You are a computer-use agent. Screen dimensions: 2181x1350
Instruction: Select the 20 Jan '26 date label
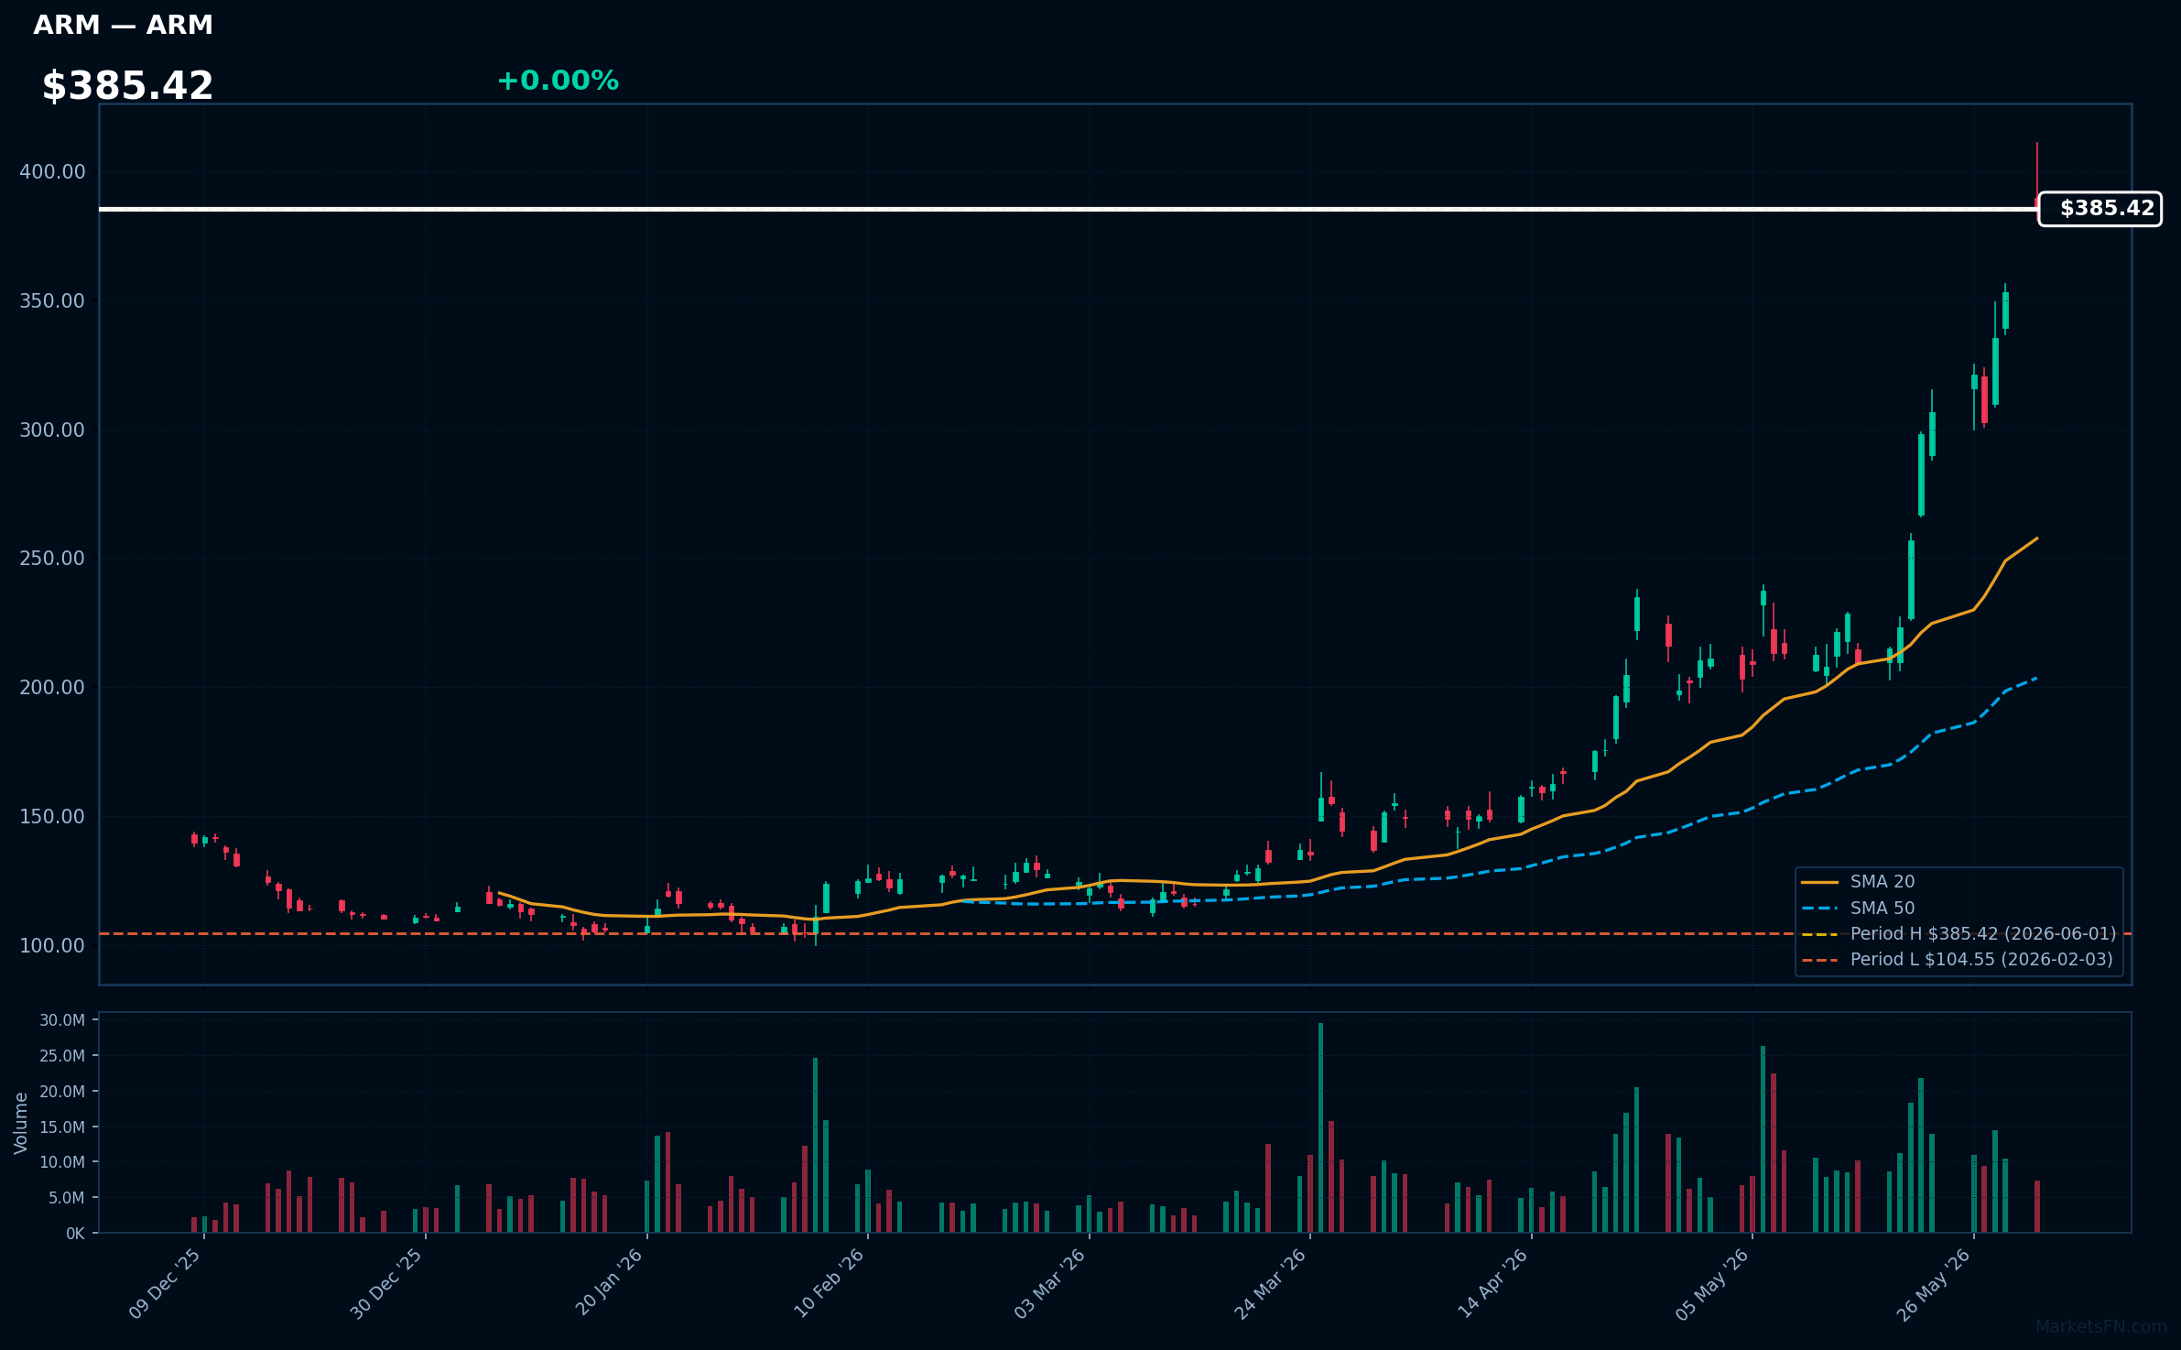[609, 1282]
